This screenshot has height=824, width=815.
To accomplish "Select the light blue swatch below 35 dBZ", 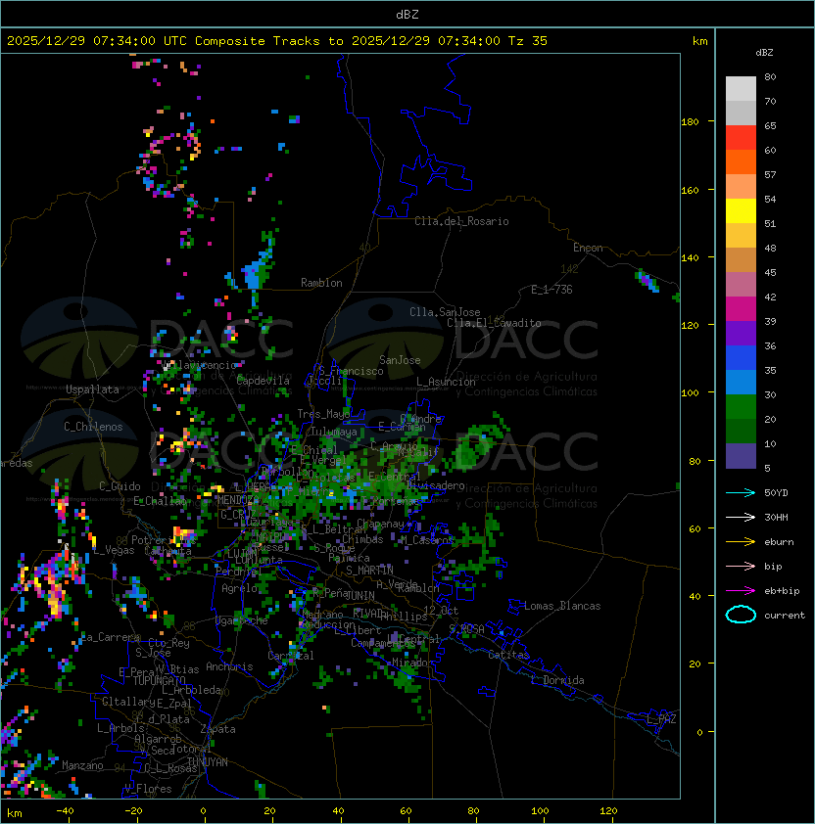I will click(741, 382).
